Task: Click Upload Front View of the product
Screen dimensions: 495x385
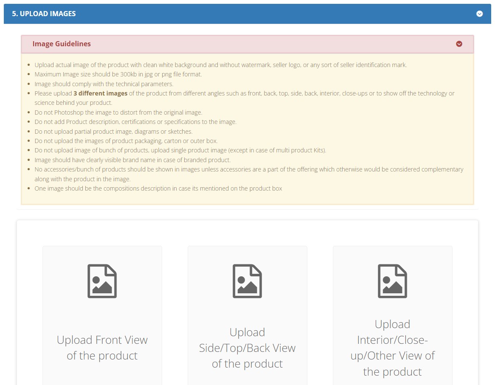Action: point(102,347)
